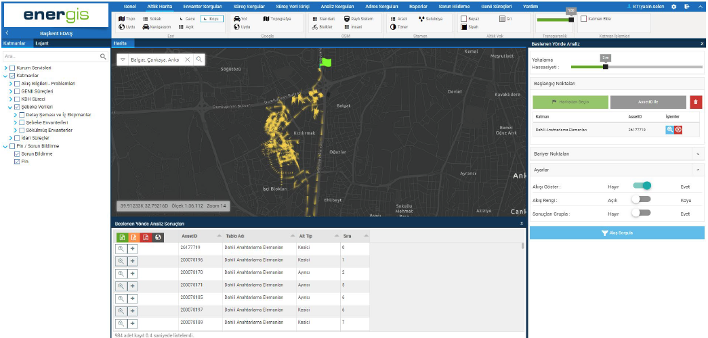Clear the map search text
Screen dimensions: 708x338
(x=188, y=59)
